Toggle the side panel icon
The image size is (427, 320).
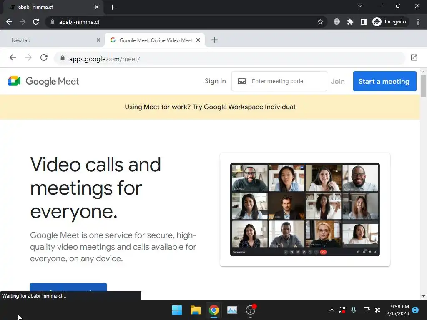364,22
